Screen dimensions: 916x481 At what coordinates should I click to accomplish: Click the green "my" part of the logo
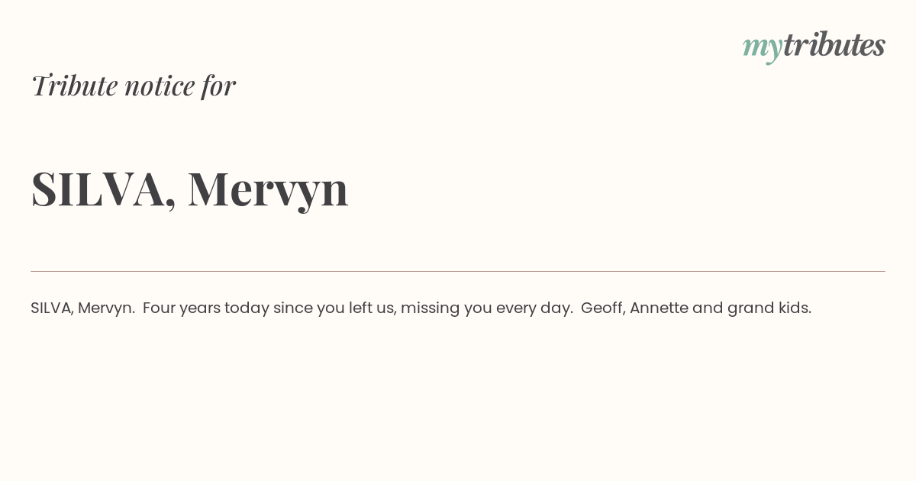[763, 48]
